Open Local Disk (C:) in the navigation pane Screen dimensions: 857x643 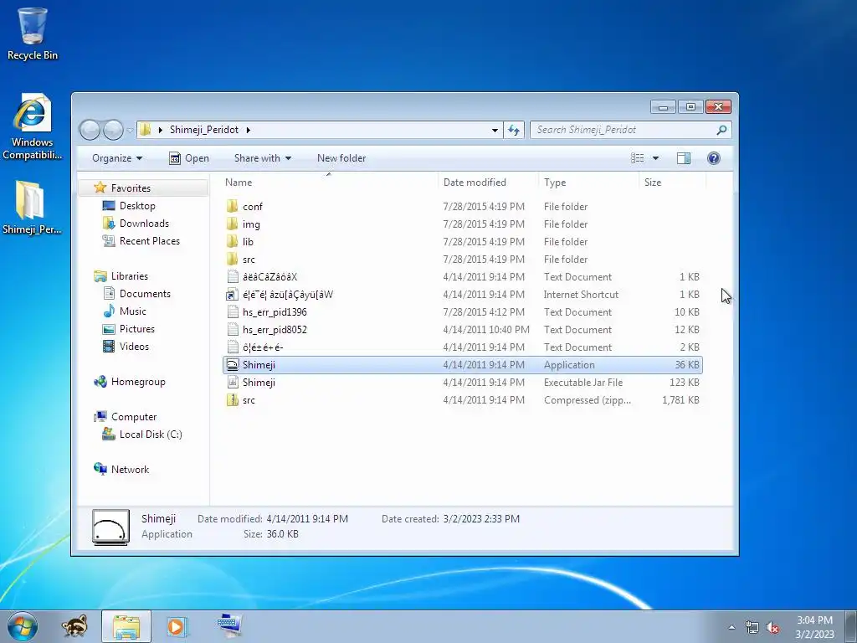(151, 435)
